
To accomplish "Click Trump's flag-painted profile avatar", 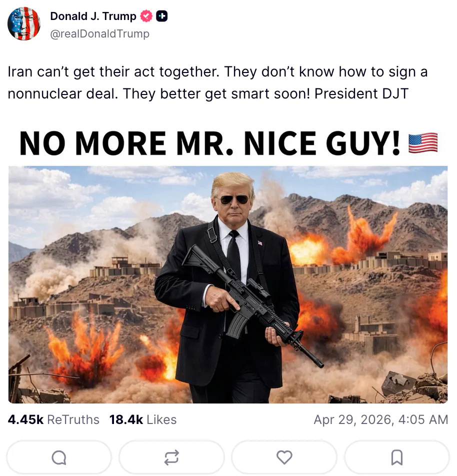I will [x=23, y=23].
